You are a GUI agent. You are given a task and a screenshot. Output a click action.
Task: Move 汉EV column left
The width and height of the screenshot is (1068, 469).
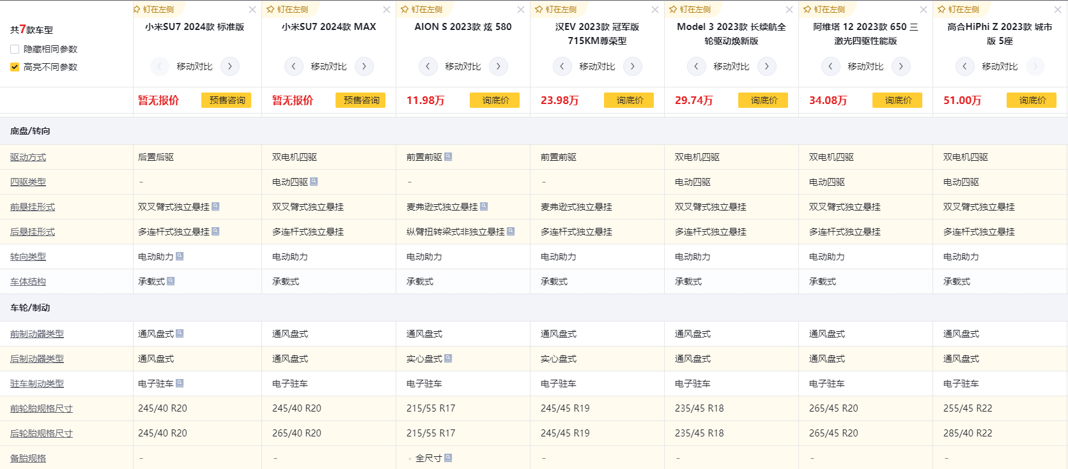click(562, 66)
